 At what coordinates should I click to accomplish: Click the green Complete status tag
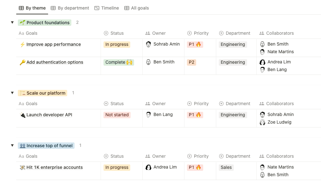(118, 62)
